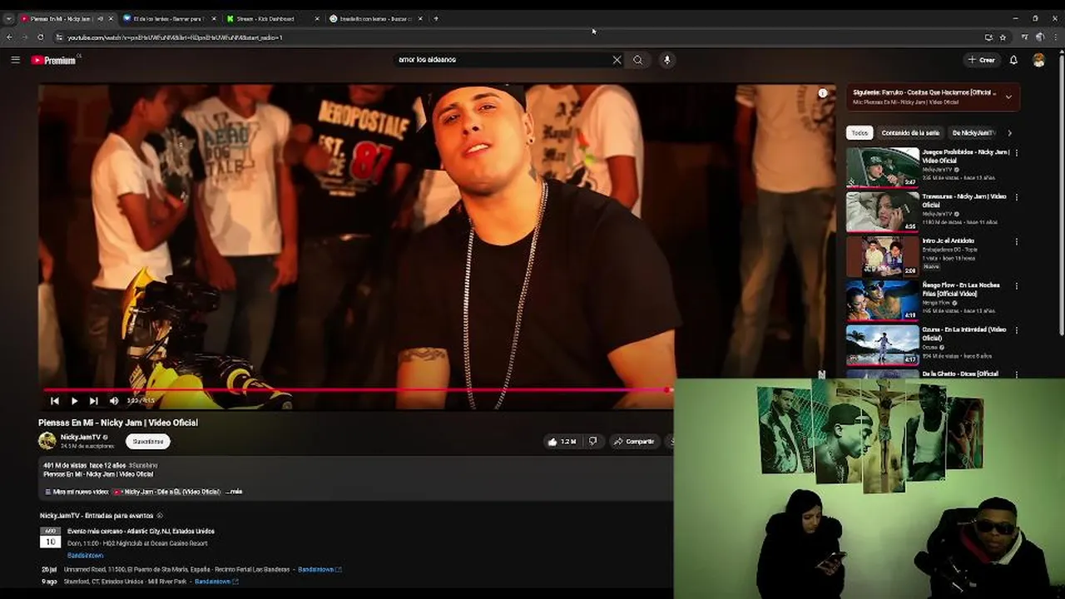Open Travesuras - Nicky Jam thumbnail
The width and height of the screenshot is (1065, 599).
coord(883,211)
